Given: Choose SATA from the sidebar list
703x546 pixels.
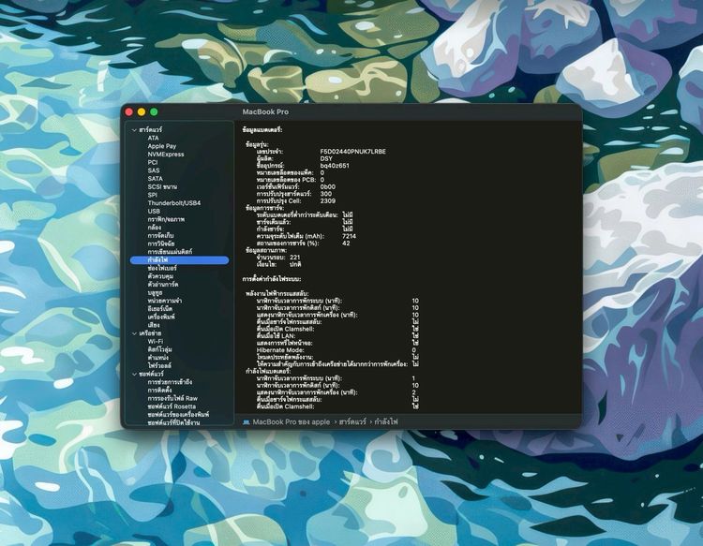Looking at the screenshot, I should tap(155, 178).
